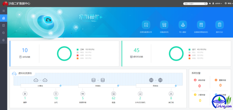Open the 网络池 settings gear icon

[176, 86]
